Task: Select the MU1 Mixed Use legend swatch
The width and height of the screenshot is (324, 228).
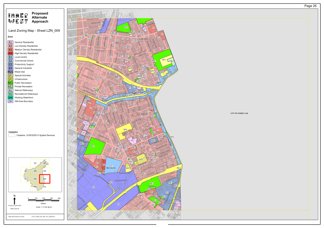Action: pyautogui.click(x=10, y=72)
